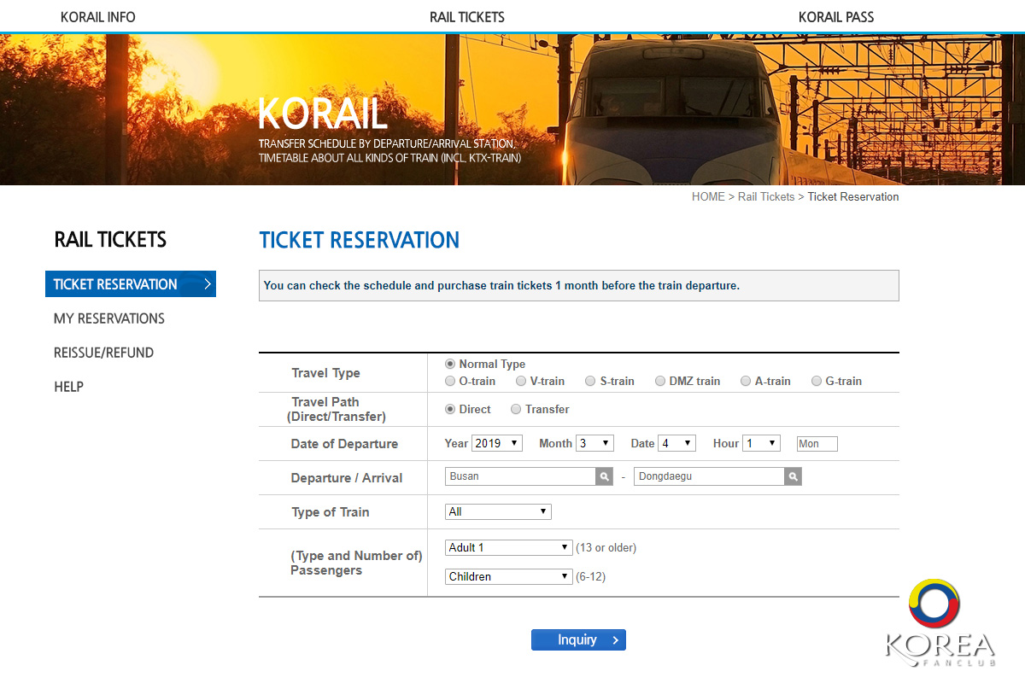Click the departure station search magnifier icon
The width and height of the screenshot is (1025, 683).
coord(604,477)
